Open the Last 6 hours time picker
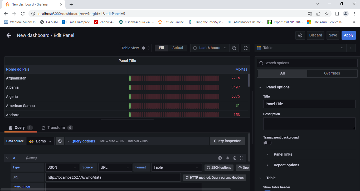360x191 pixels. click(210, 48)
